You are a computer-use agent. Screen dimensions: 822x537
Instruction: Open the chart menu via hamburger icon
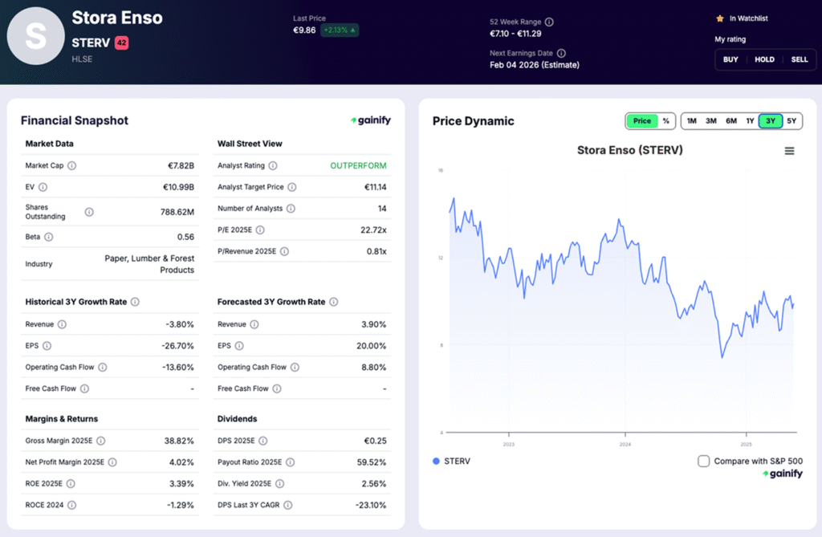[x=789, y=150]
